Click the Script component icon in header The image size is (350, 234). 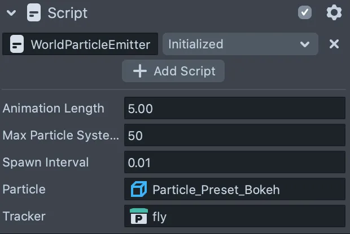34,13
